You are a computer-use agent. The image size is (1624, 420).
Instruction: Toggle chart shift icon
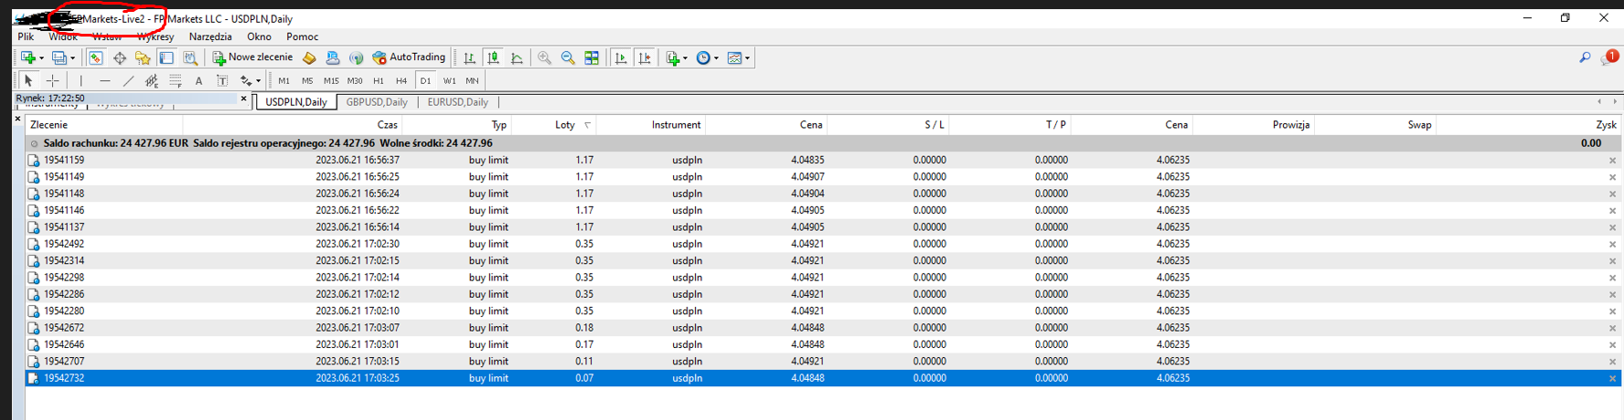pos(645,58)
